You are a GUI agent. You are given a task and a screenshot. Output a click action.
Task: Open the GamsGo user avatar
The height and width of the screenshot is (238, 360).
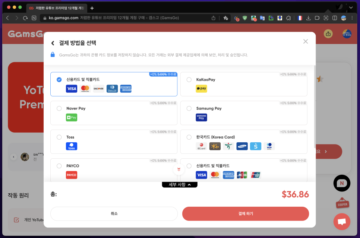[347, 34]
